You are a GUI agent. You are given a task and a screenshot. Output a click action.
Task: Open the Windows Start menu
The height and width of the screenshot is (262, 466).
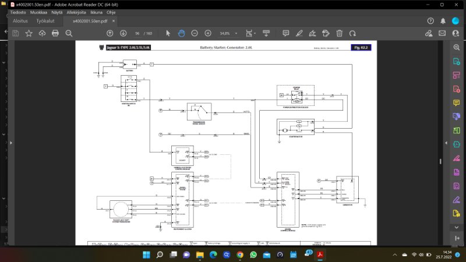(x=147, y=254)
